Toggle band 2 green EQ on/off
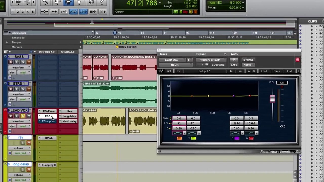The image size is (324, 182). 194,138
